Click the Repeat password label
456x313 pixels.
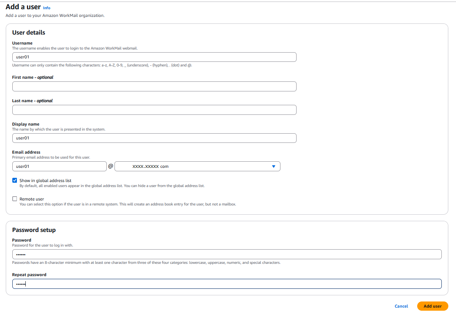[29, 275]
